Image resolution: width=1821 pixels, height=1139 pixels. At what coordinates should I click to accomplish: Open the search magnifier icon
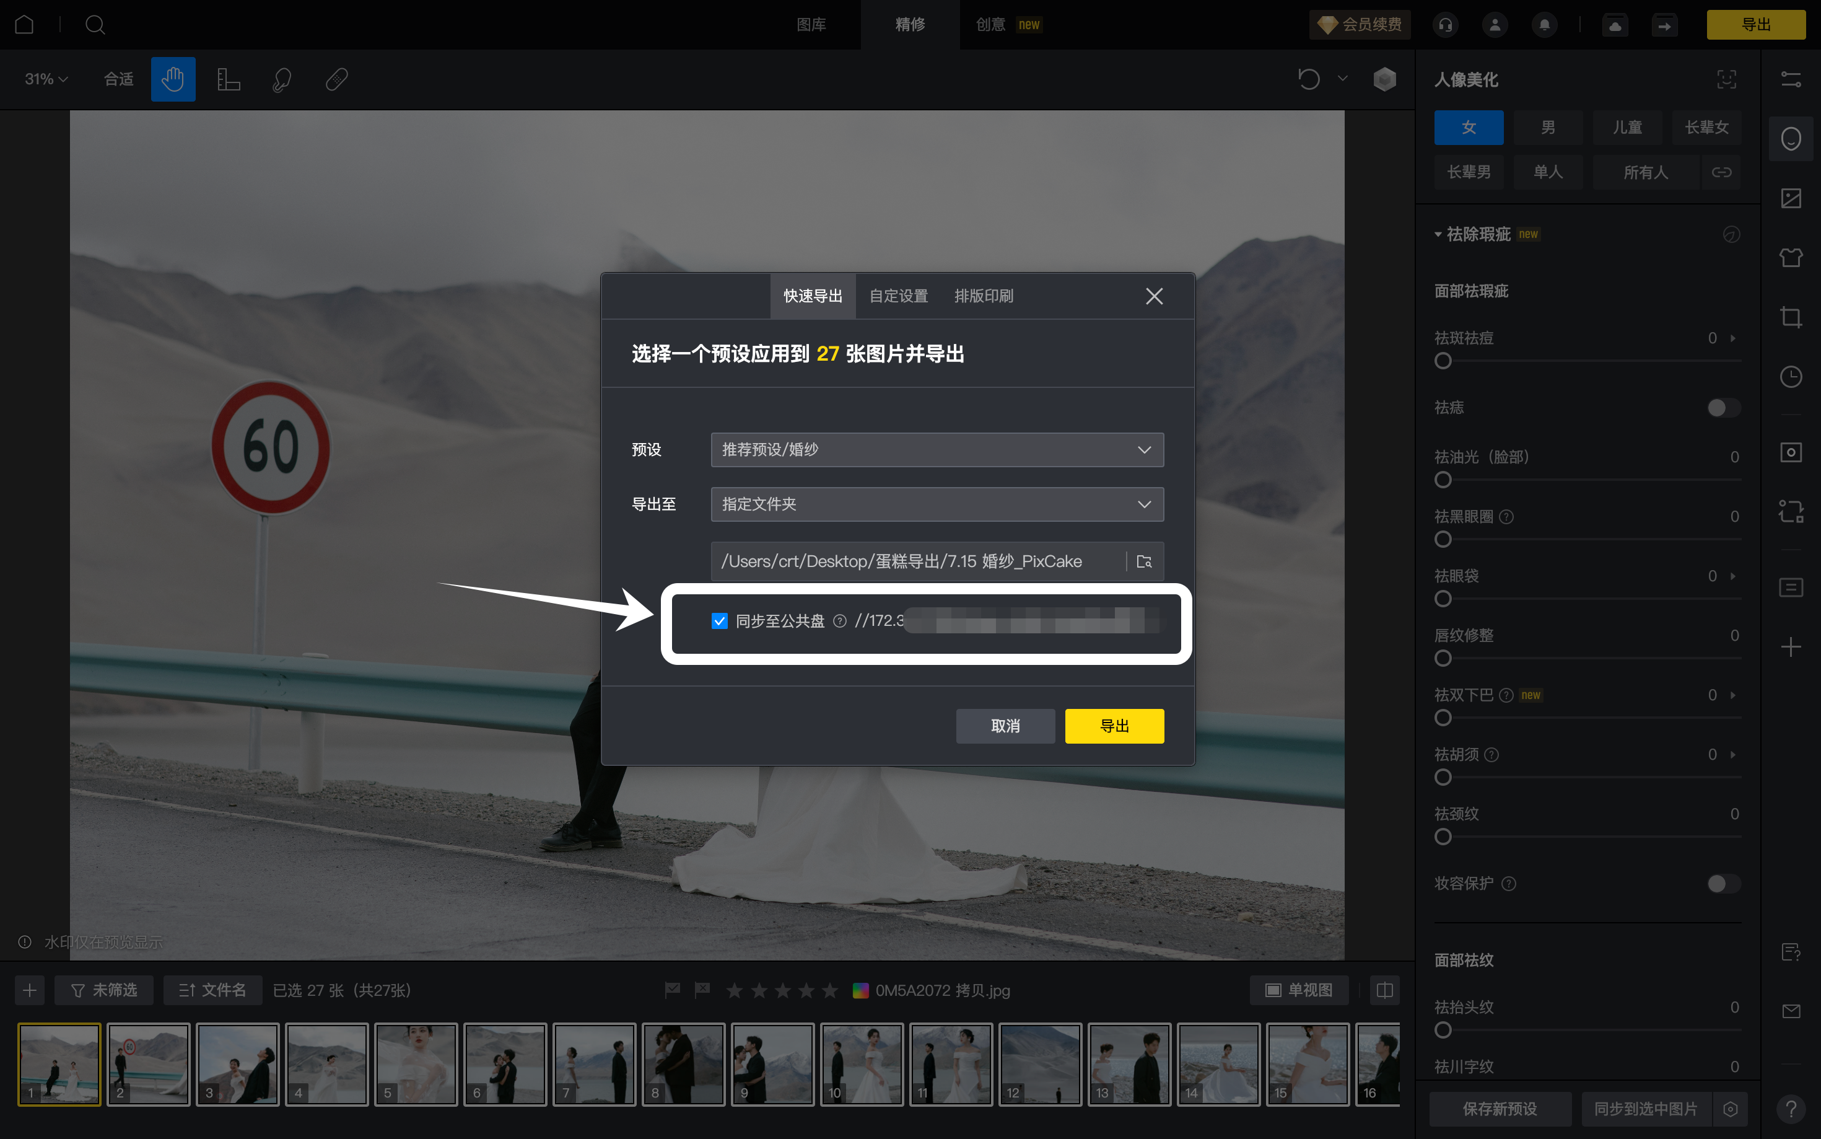tap(95, 25)
